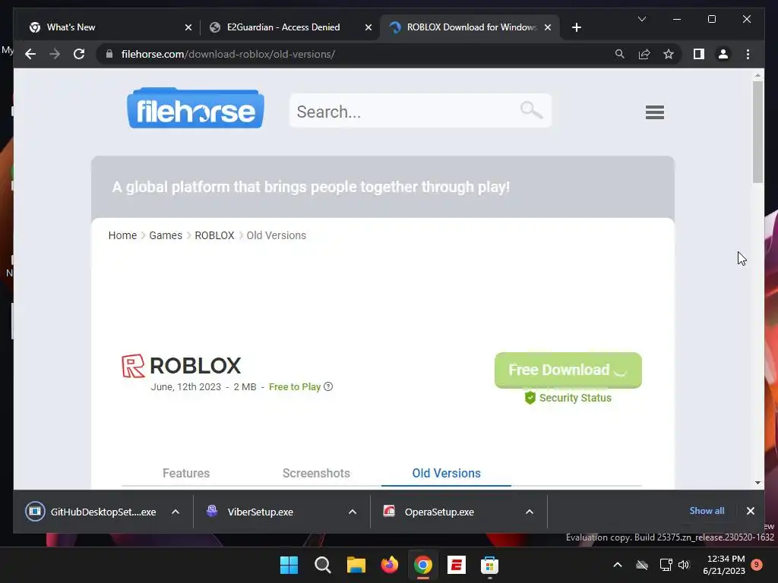Click Chrome taskbar icon
The height and width of the screenshot is (583, 778).
422,565
